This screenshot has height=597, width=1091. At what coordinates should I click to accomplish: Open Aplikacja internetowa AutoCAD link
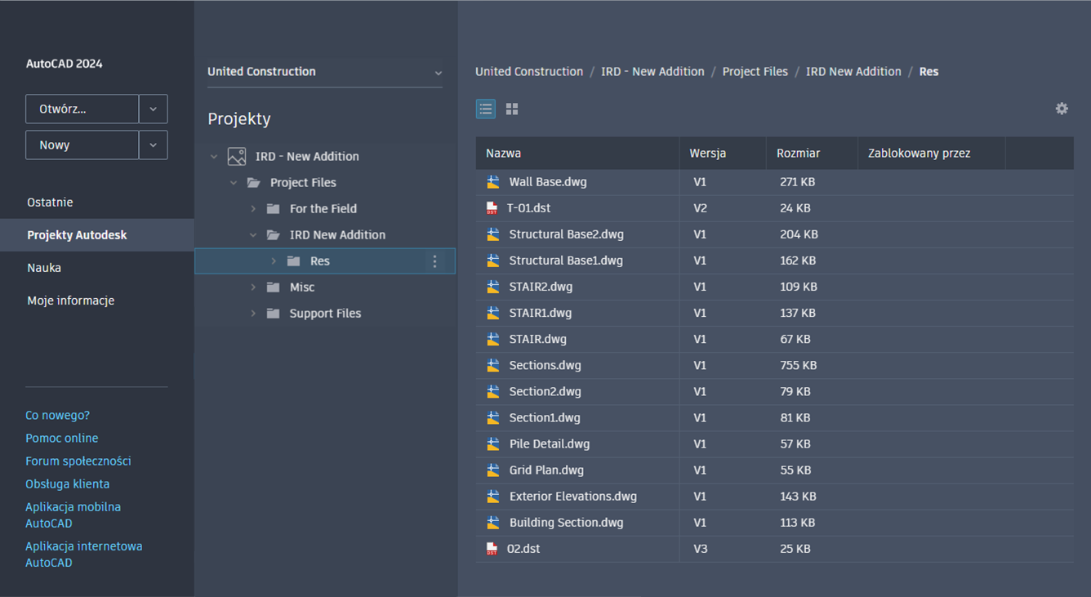[x=84, y=554]
